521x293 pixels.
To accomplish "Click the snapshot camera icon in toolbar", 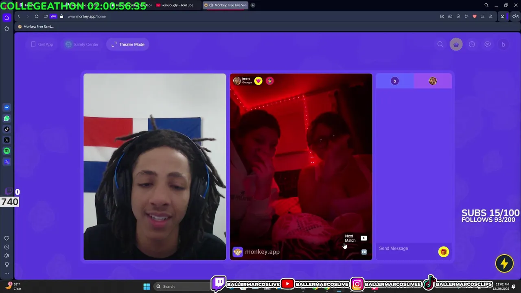I will [x=450, y=16].
